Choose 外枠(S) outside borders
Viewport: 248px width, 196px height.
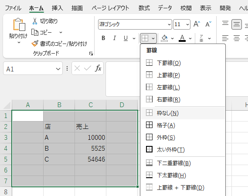click(183, 137)
